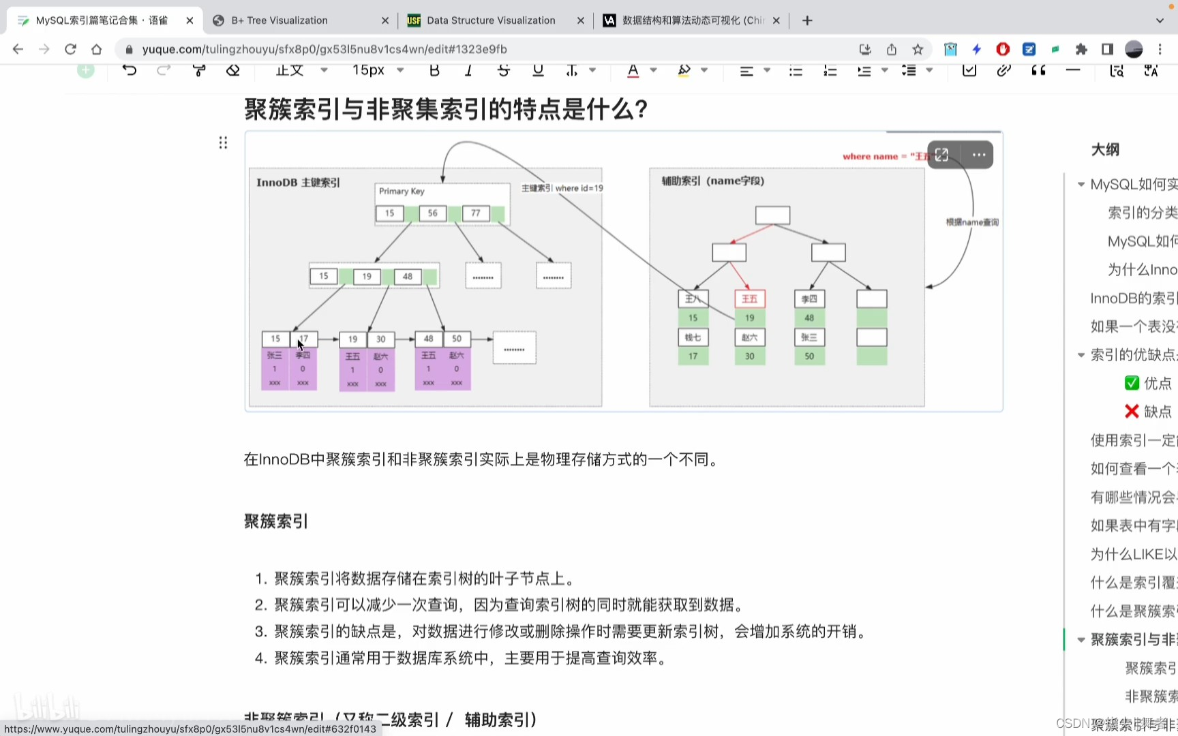Collapse the 索引的优缺点 outline section
1178x736 pixels.
[1081, 354]
